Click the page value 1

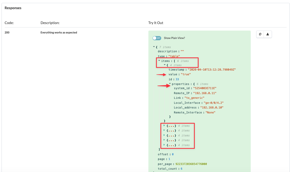[x=169, y=159]
